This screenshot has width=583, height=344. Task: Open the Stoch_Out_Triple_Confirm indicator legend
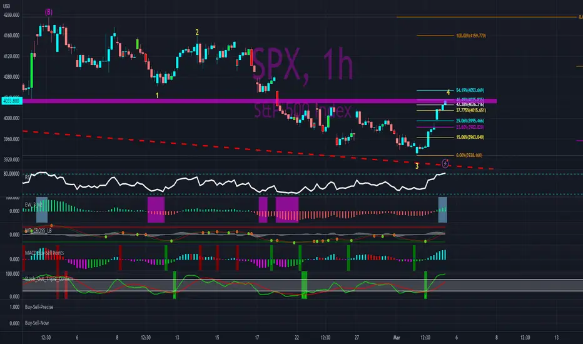point(49,278)
